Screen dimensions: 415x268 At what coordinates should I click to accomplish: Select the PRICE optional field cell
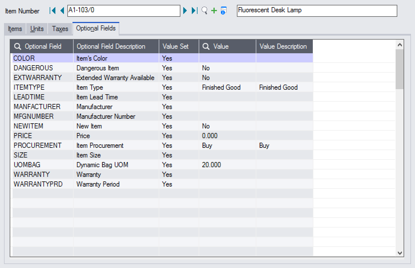(43, 136)
